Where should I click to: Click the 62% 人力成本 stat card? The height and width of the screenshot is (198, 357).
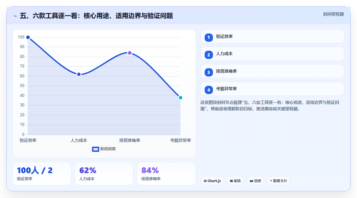tap(104, 174)
